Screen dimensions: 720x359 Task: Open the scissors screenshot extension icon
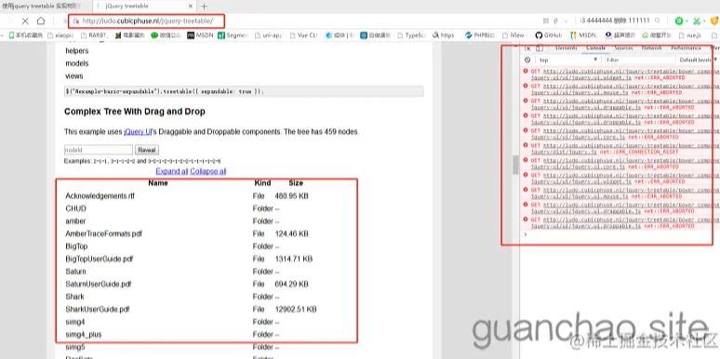(x=697, y=20)
